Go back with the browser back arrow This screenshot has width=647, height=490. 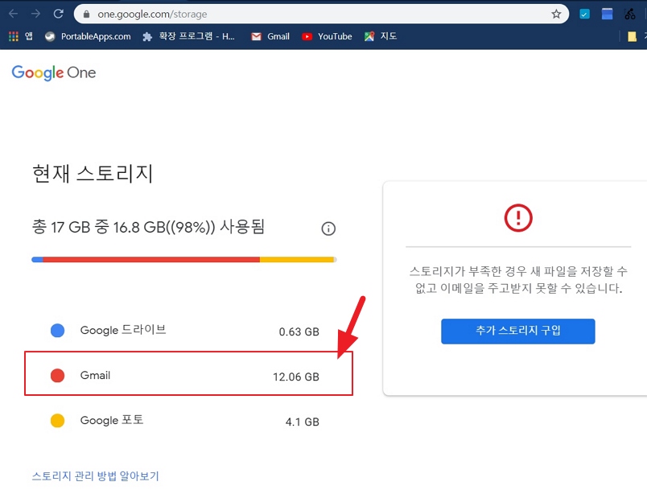tap(13, 14)
